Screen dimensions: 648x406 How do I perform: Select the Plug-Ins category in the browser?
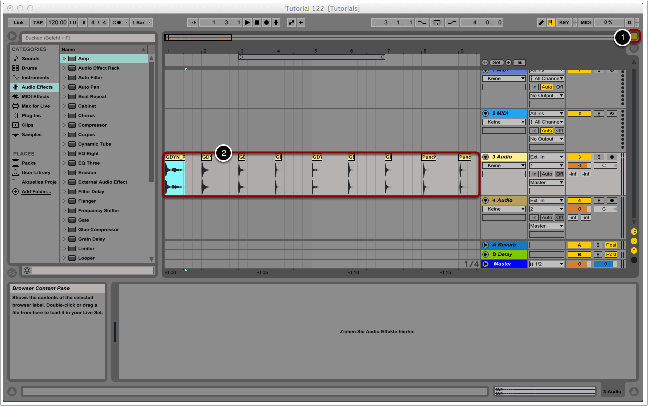pos(31,116)
